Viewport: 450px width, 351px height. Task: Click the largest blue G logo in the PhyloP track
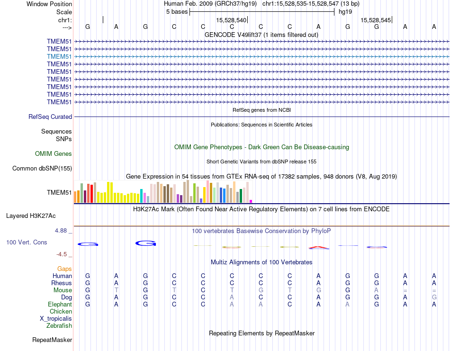tap(146, 243)
